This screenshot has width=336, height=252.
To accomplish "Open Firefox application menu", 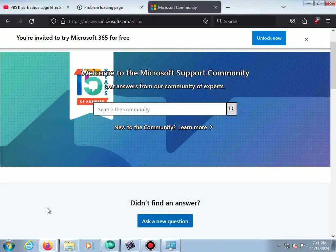I will pyautogui.click(x=328, y=21).
